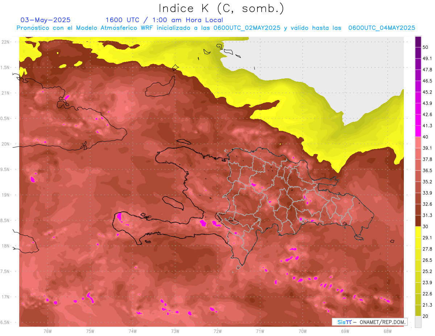Click the '39.1' value on the color scale
Image resolution: width=435 pixels, height=336 pixels.
point(428,148)
